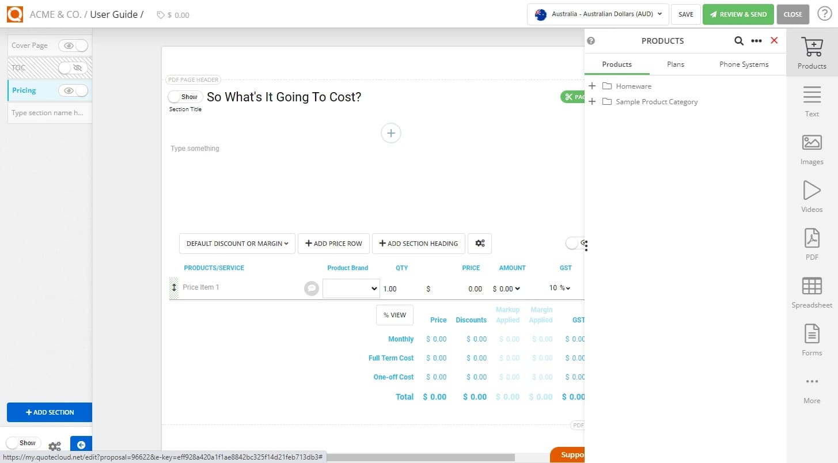The width and height of the screenshot is (838, 463).
Task: Select the Text element from the sidebar
Action: pyautogui.click(x=812, y=101)
